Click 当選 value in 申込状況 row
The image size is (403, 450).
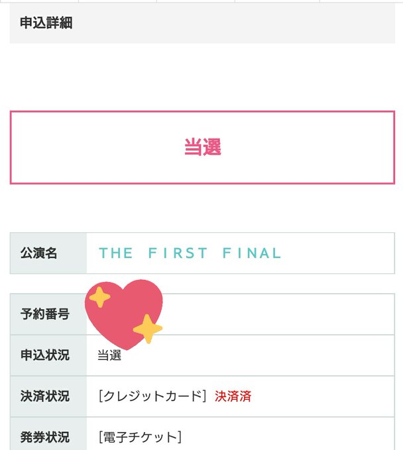tap(109, 355)
